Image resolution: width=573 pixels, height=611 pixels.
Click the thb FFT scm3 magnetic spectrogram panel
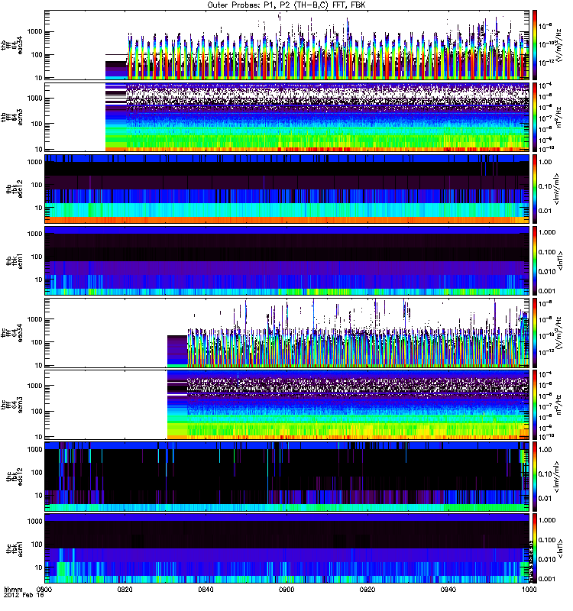click(x=287, y=116)
